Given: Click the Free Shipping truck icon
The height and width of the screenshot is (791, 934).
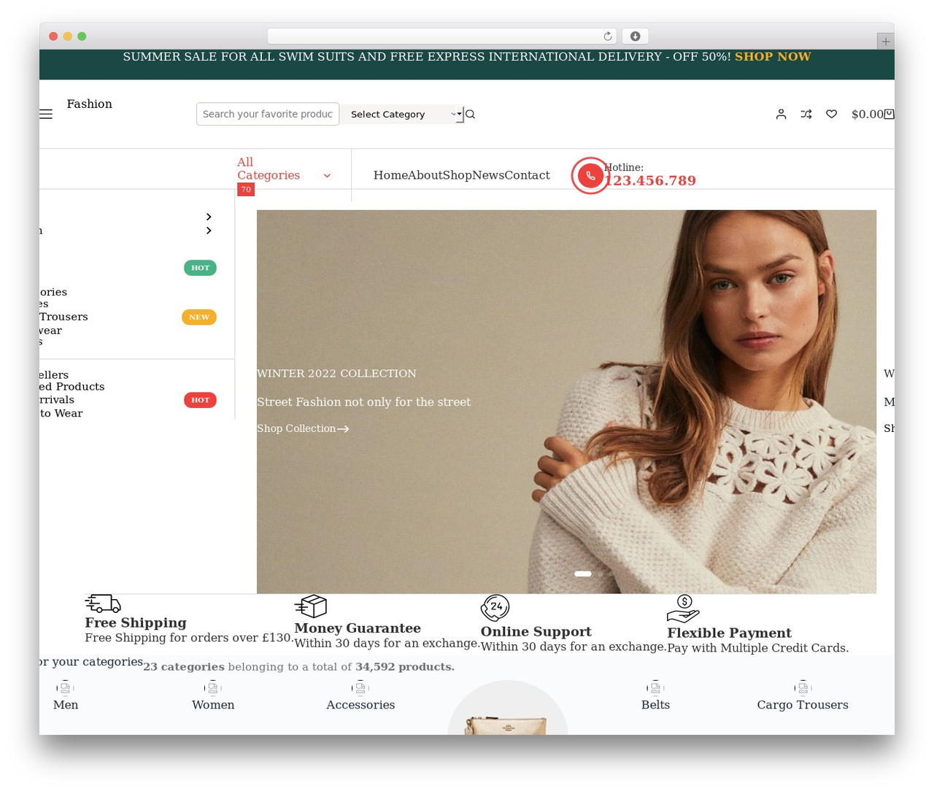Looking at the screenshot, I should coord(103,603).
